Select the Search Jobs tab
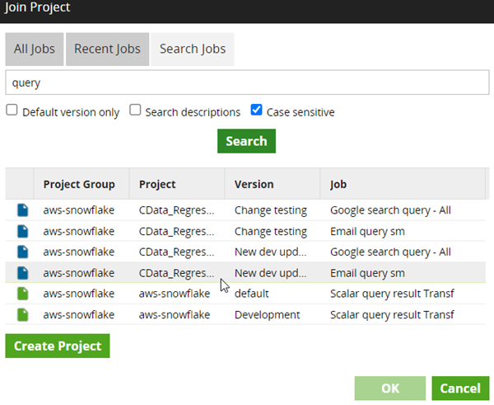The image size is (494, 405). pos(193,49)
